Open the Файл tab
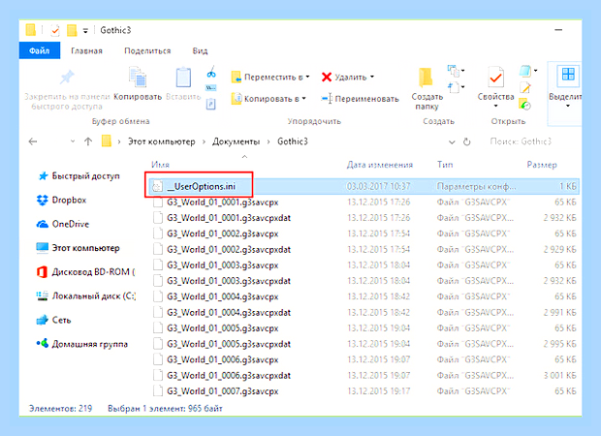 tap(40, 50)
